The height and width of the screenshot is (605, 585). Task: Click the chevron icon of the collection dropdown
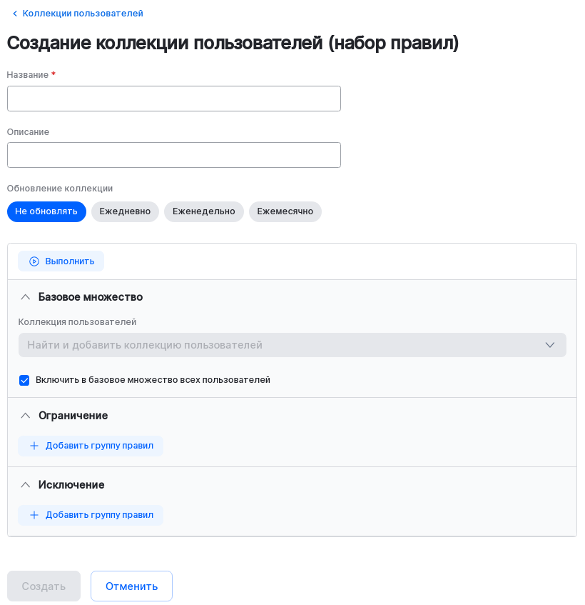(549, 345)
